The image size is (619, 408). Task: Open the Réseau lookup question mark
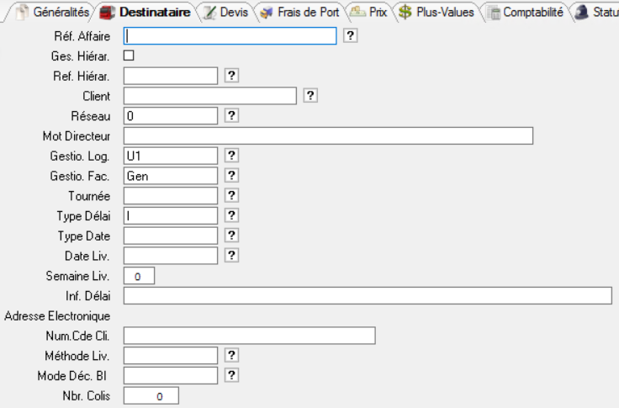[232, 115]
